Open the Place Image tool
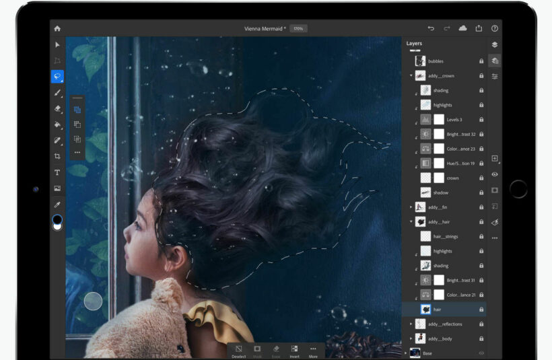Viewport: 552px width, 360px height. (x=57, y=188)
